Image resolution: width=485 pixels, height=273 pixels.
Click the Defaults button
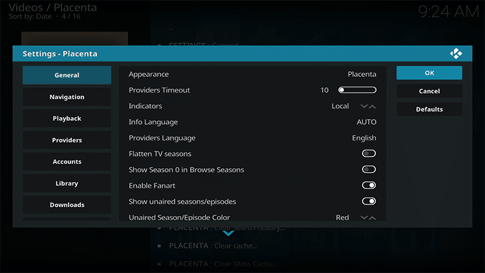coord(429,109)
